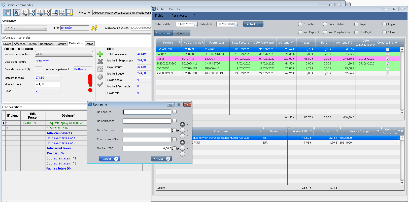Enable the Comptabilisé filter checkbox
Screen dimensions: 409x202
pos(325,24)
